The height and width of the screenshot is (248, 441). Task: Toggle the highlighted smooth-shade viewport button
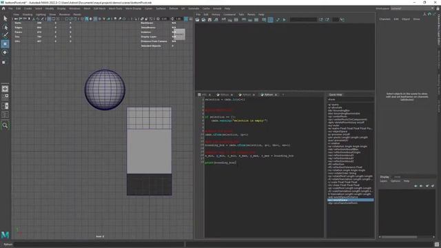(87, 19)
